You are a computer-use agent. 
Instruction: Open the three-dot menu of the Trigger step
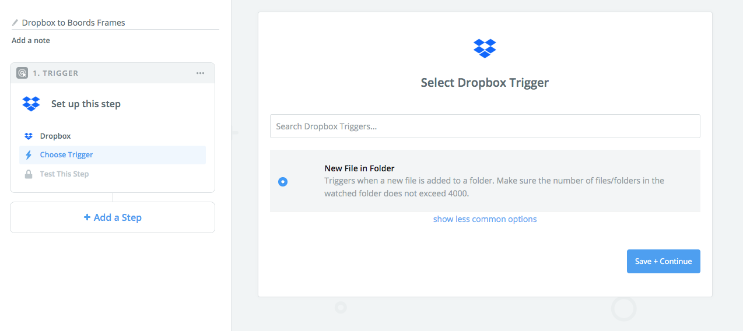(x=201, y=73)
